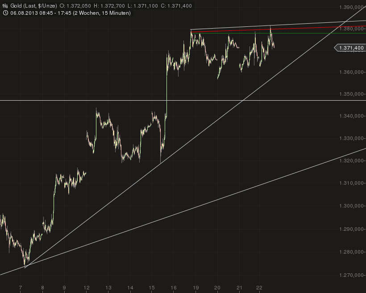The height and width of the screenshot is (293, 366).
Task: Select the green support line
Action: 268,34
